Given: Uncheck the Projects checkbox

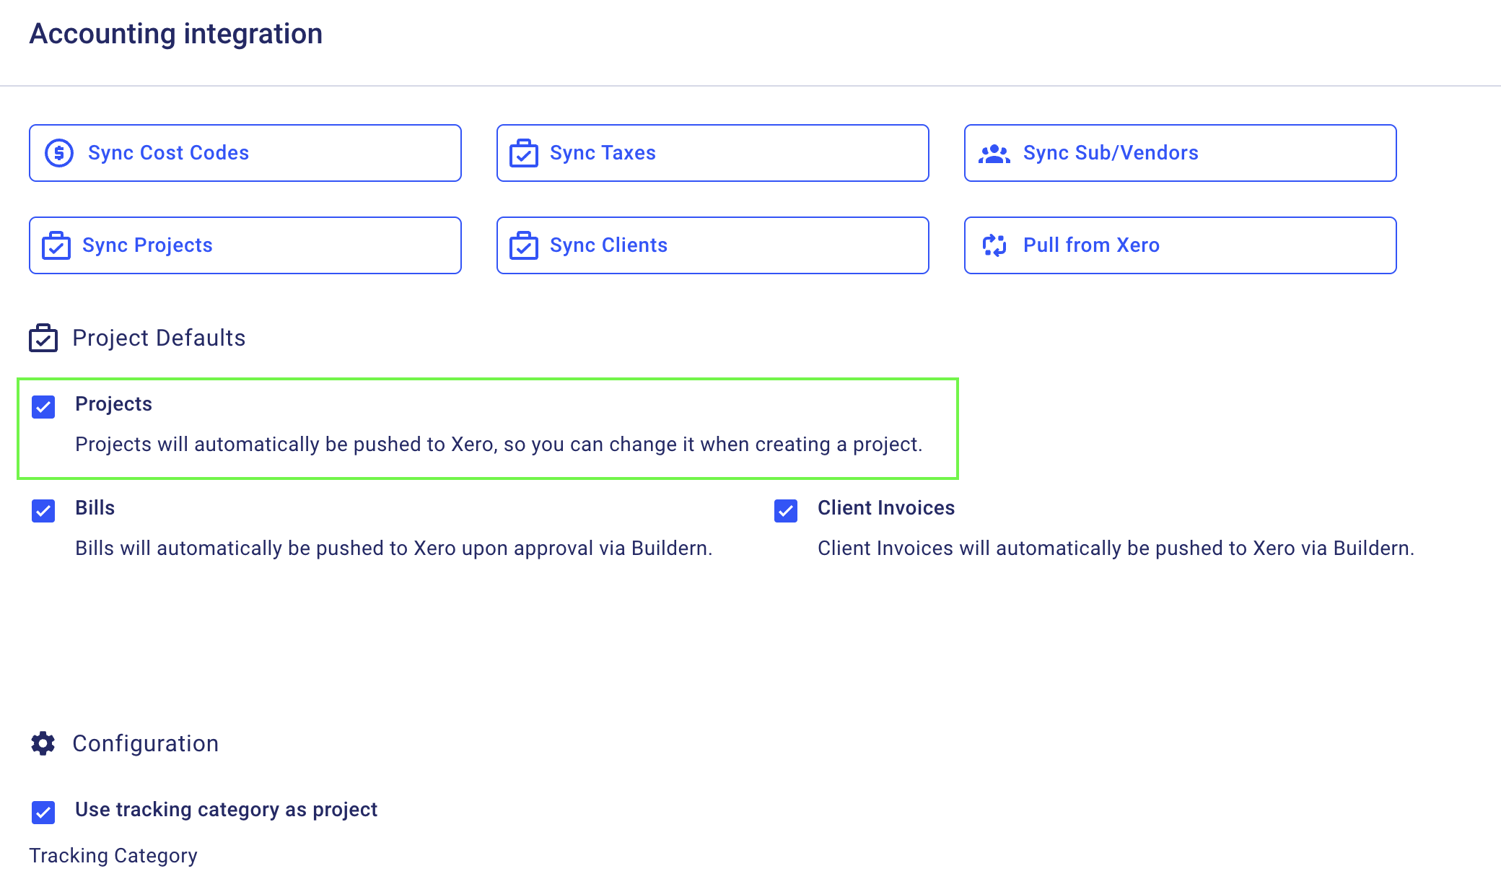Looking at the screenshot, I should (x=43, y=407).
